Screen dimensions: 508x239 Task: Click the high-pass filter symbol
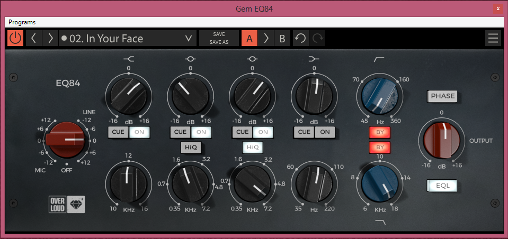tap(379, 59)
